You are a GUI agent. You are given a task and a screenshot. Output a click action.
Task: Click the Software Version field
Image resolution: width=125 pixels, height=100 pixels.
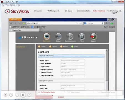[73, 70]
